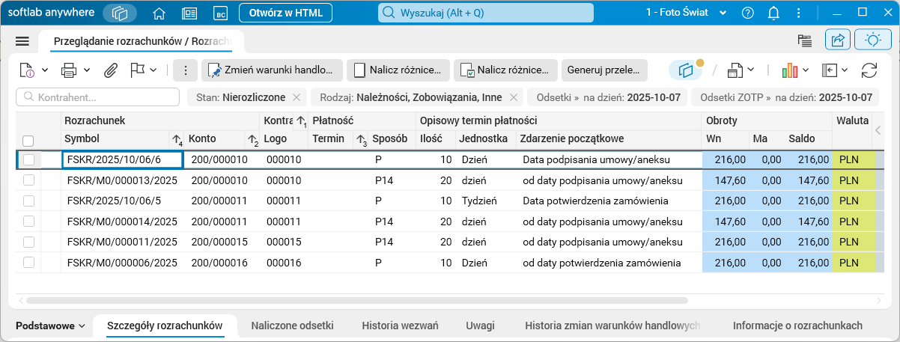Click the help question mark icon
Screen dimensions: 900x342
[747, 13]
